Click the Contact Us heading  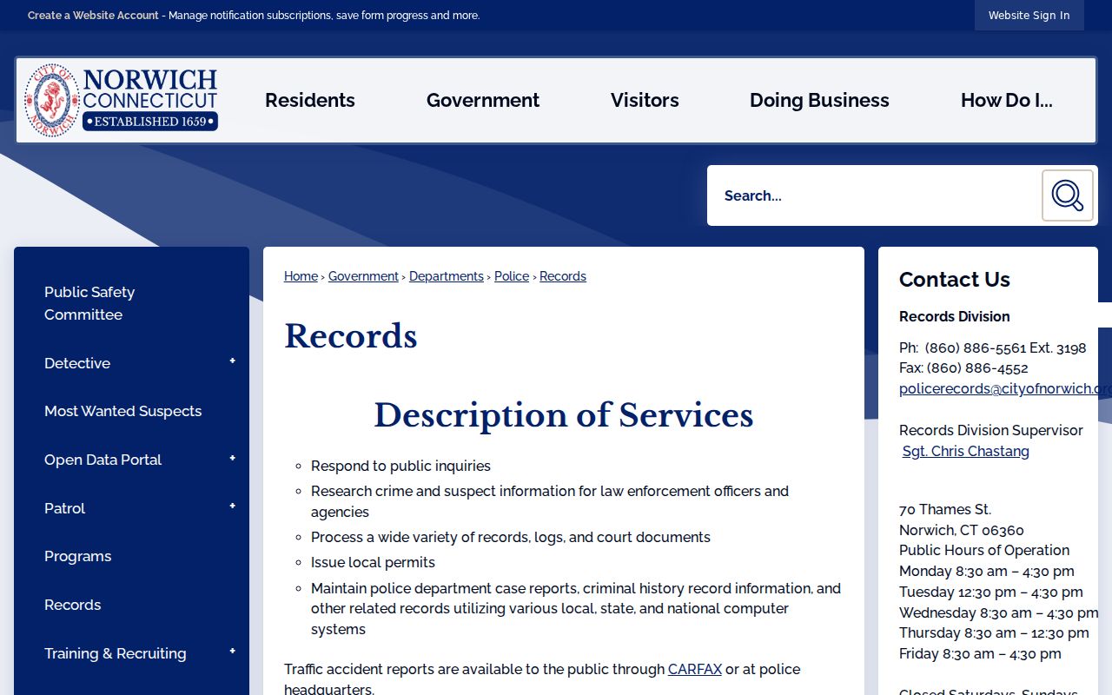(955, 280)
